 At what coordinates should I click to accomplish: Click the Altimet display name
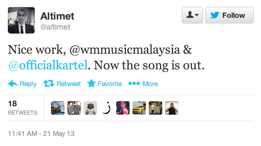click(x=57, y=16)
